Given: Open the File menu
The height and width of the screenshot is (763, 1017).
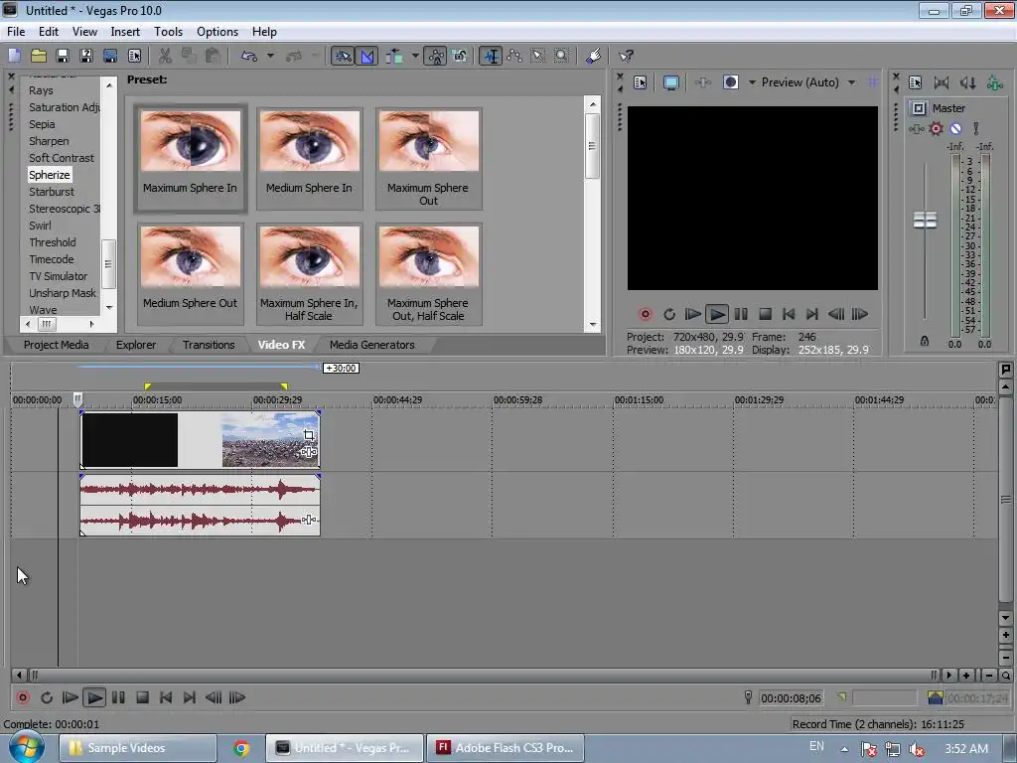Looking at the screenshot, I should (16, 32).
